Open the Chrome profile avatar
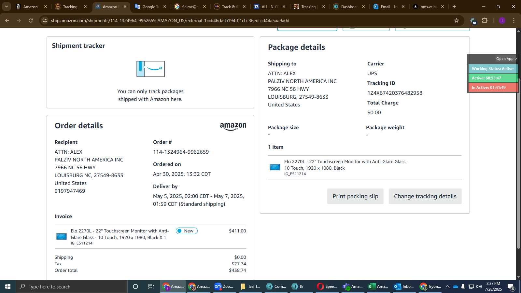The width and height of the screenshot is (521, 293). click(x=502, y=21)
